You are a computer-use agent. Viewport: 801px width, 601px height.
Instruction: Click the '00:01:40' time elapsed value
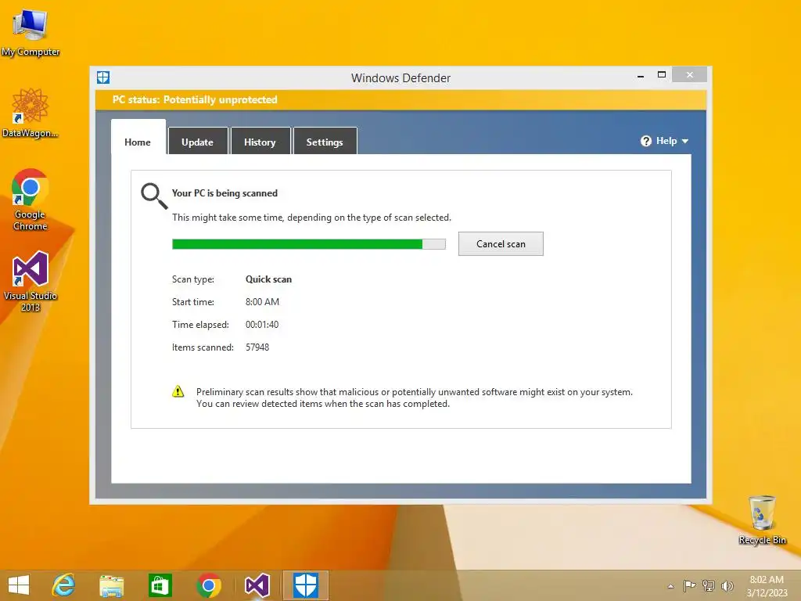tap(262, 325)
